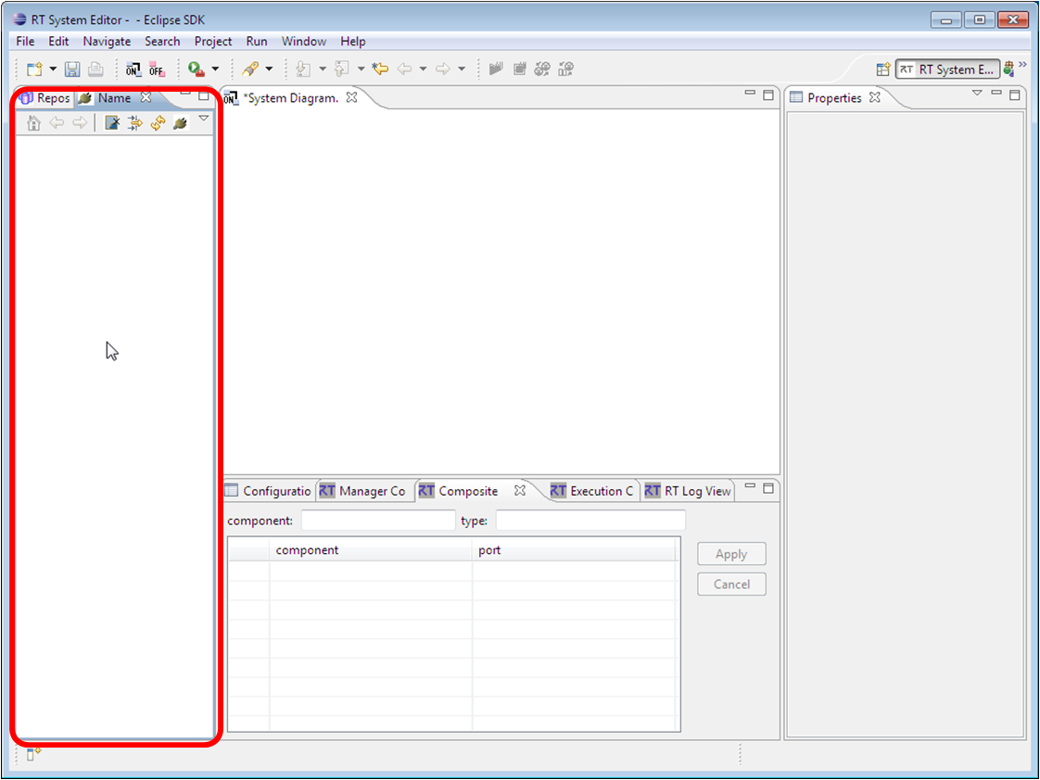Click the first grayed system toolbar icon
This screenshot has width=1040, height=780.
(x=496, y=69)
